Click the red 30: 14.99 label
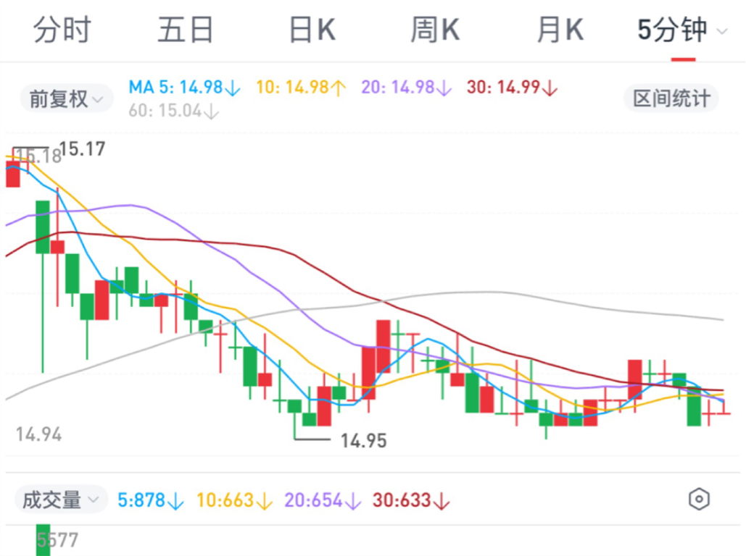Screen dimensions: 746x556 click(512, 88)
